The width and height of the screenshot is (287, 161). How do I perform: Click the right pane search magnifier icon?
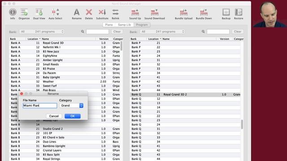coord(203,32)
